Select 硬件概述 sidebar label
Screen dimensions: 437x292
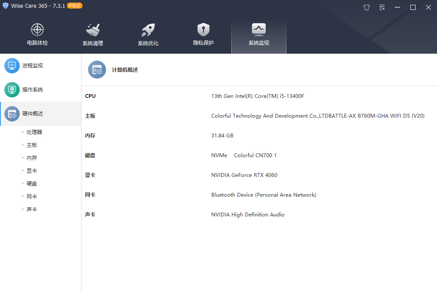pos(33,114)
